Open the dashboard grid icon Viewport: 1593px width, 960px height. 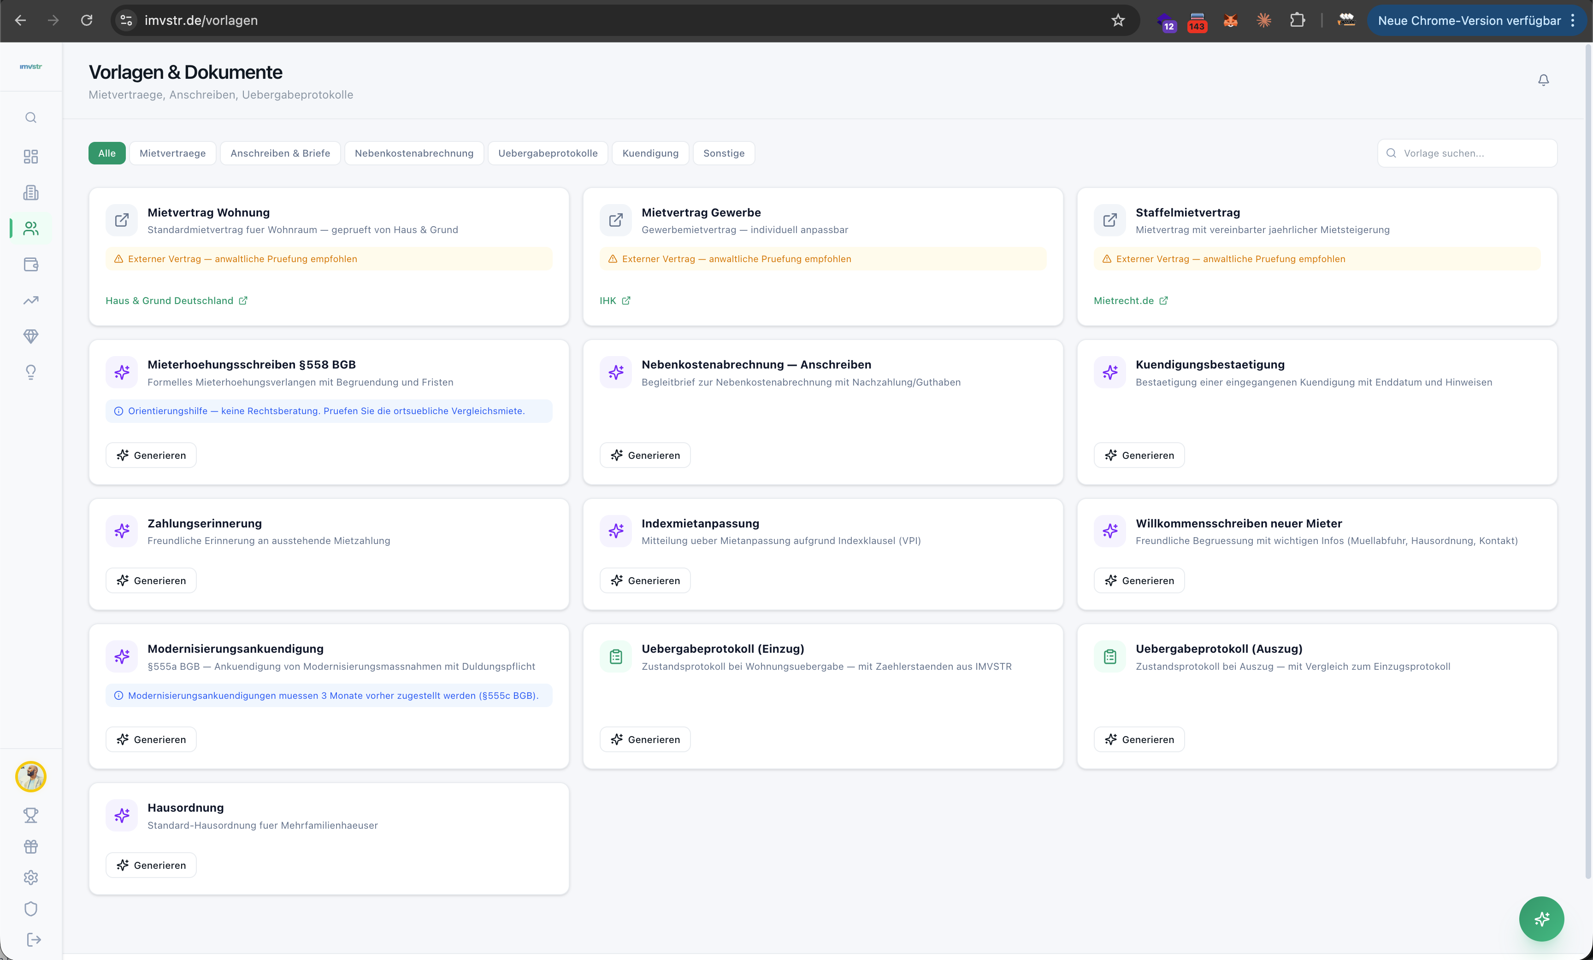click(x=30, y=156)
